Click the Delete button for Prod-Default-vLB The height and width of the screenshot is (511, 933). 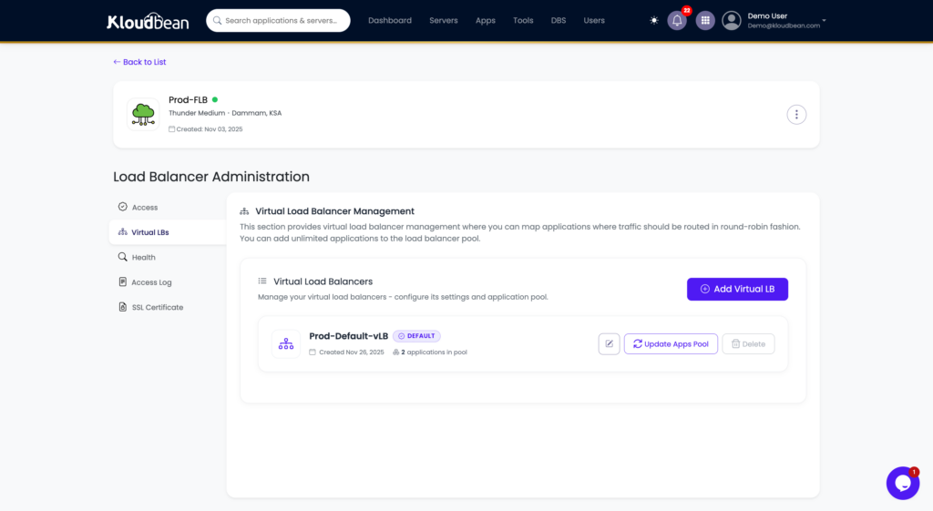748,343
